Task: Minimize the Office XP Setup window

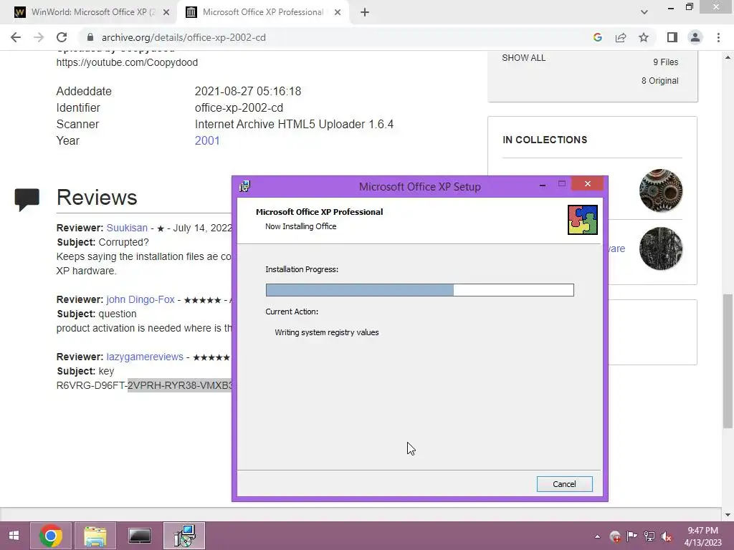Action: [x=543, y=184]
